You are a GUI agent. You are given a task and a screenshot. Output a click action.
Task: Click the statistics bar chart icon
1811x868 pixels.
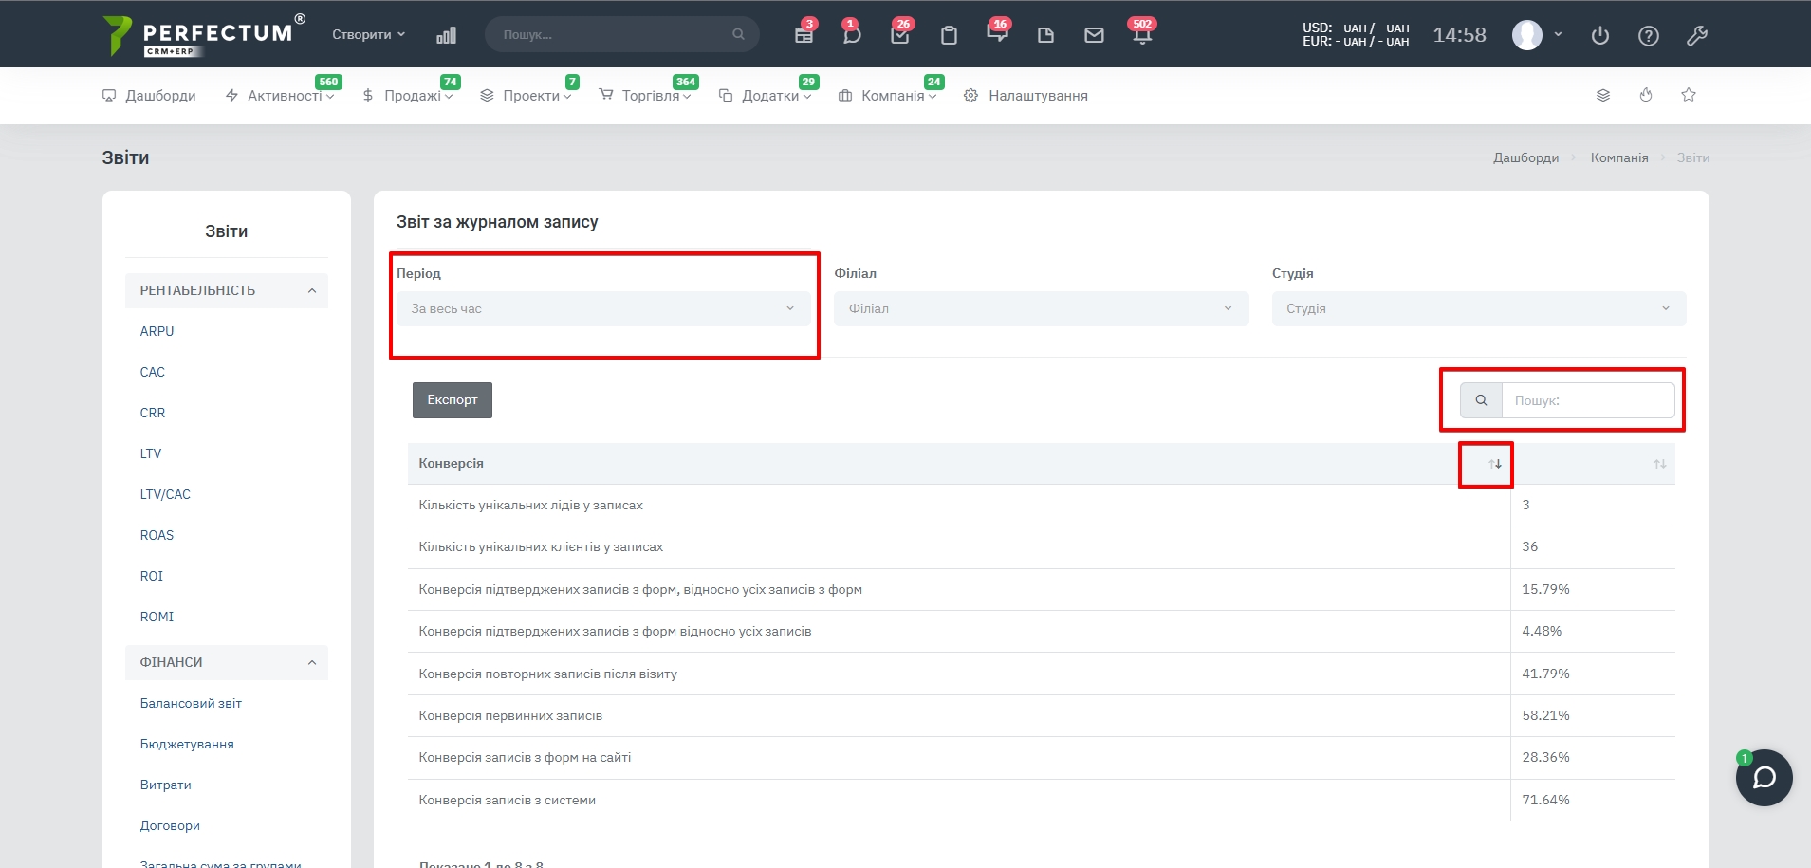[x=446, y=35]
